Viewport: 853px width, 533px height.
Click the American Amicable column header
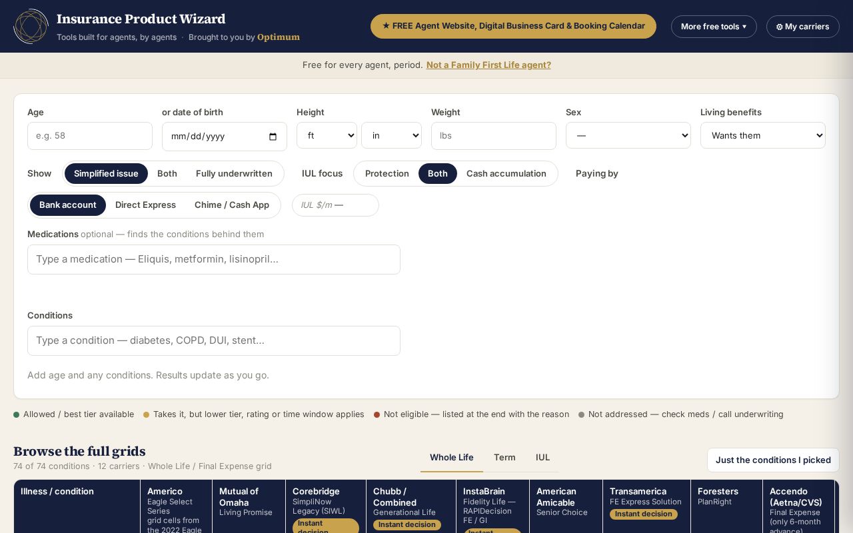tap(566, 506)
